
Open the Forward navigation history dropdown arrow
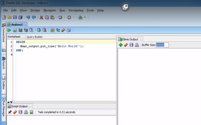(x=73, y=18)
